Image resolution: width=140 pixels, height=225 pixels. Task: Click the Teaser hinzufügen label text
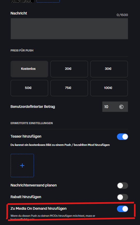pyautogui.click(x=26, y=136)
